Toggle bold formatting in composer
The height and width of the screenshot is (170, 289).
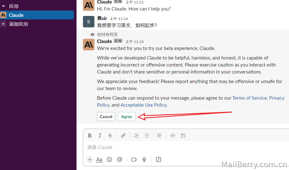(x=90, y=136)
